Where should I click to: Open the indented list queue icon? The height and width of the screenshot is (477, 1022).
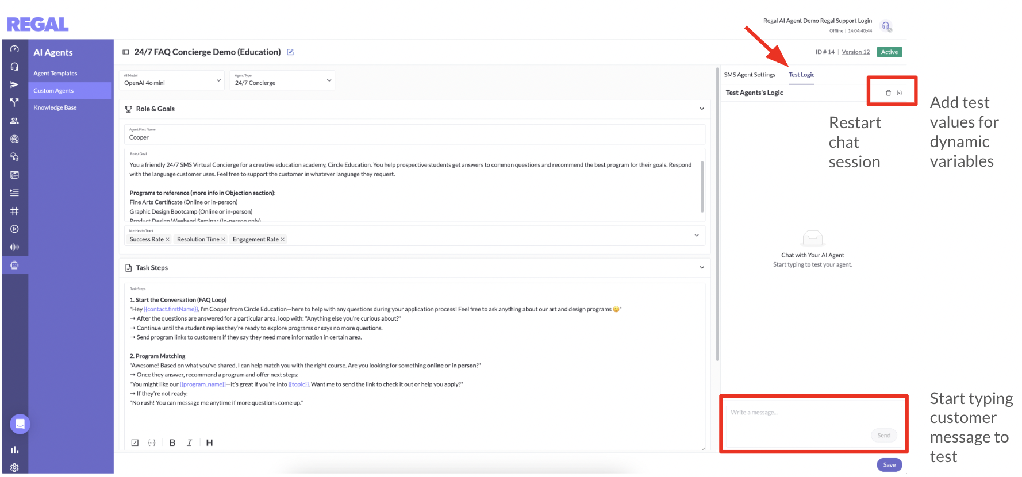tap(14, 193)
